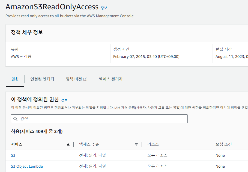The image size is (248, 172).
Task: Click the AWS 관리형 type value
Action: [21, 57]
